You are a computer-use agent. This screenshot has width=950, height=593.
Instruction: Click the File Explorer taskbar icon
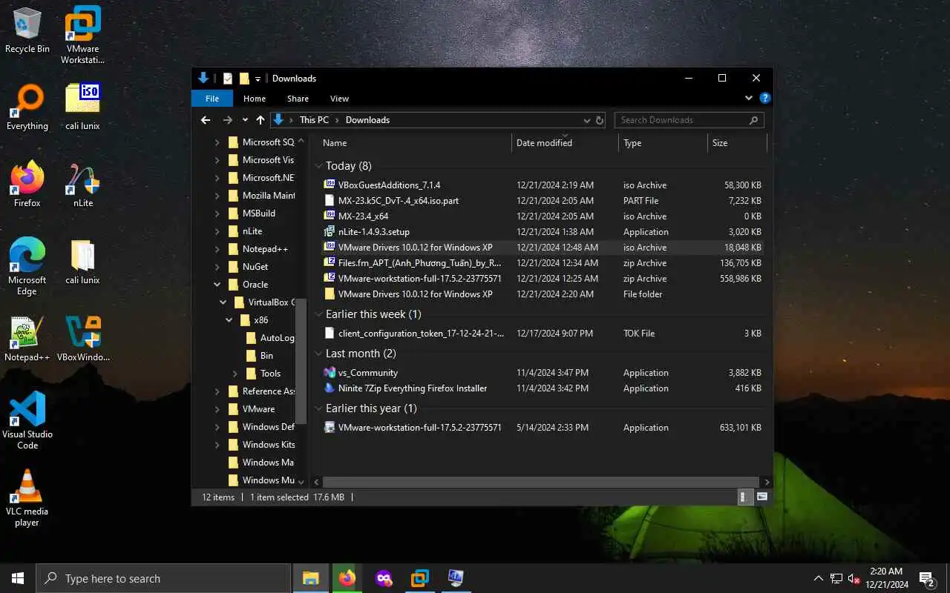pos(310,578)
